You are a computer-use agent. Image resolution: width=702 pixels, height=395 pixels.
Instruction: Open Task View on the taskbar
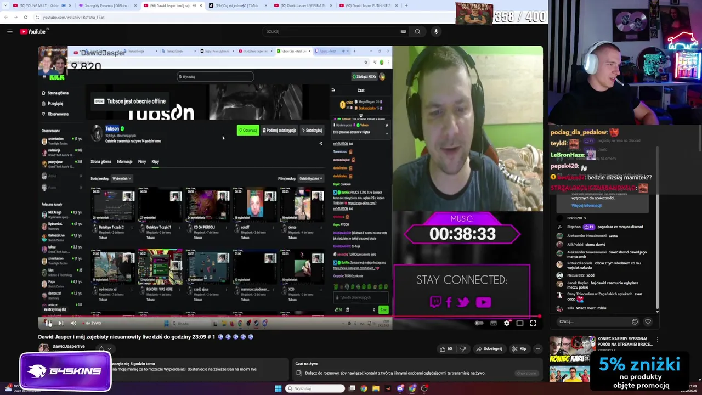coord(352,388)
